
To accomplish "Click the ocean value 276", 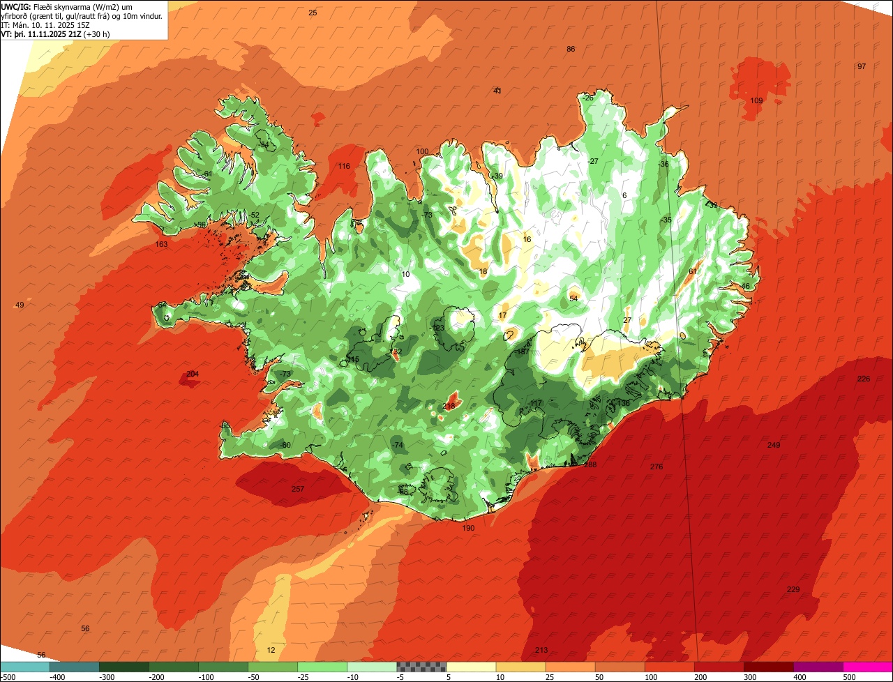I will (x=656, y=467).
